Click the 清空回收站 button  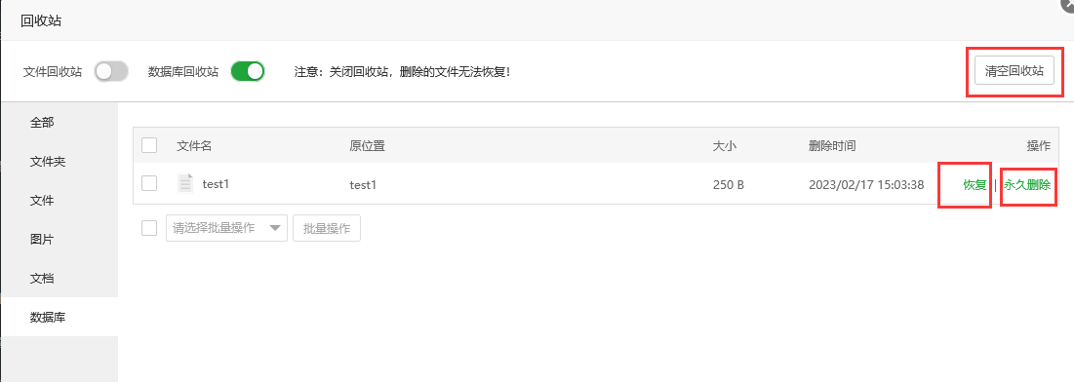(1014, 70)
